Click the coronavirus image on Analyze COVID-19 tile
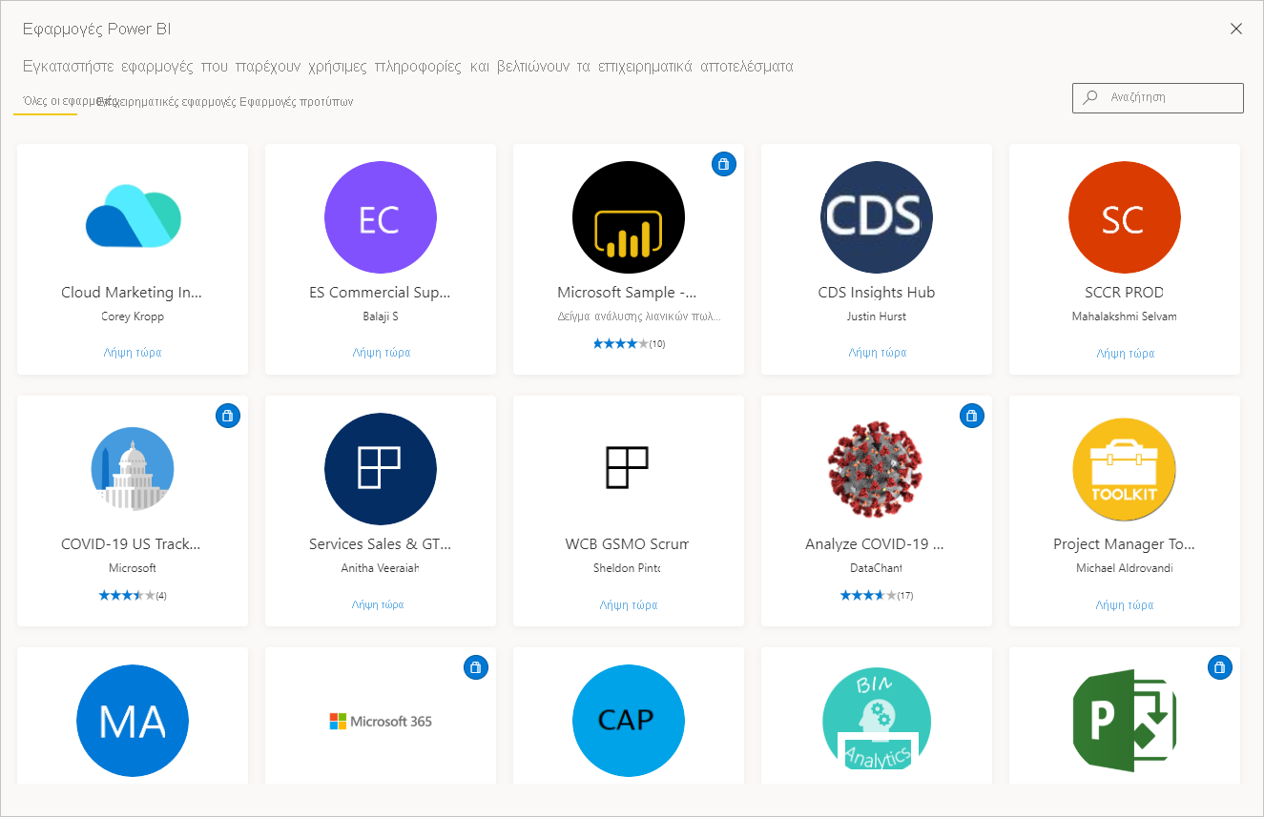The width and height of the screenshot is (1264, 817). pos(877,469)
